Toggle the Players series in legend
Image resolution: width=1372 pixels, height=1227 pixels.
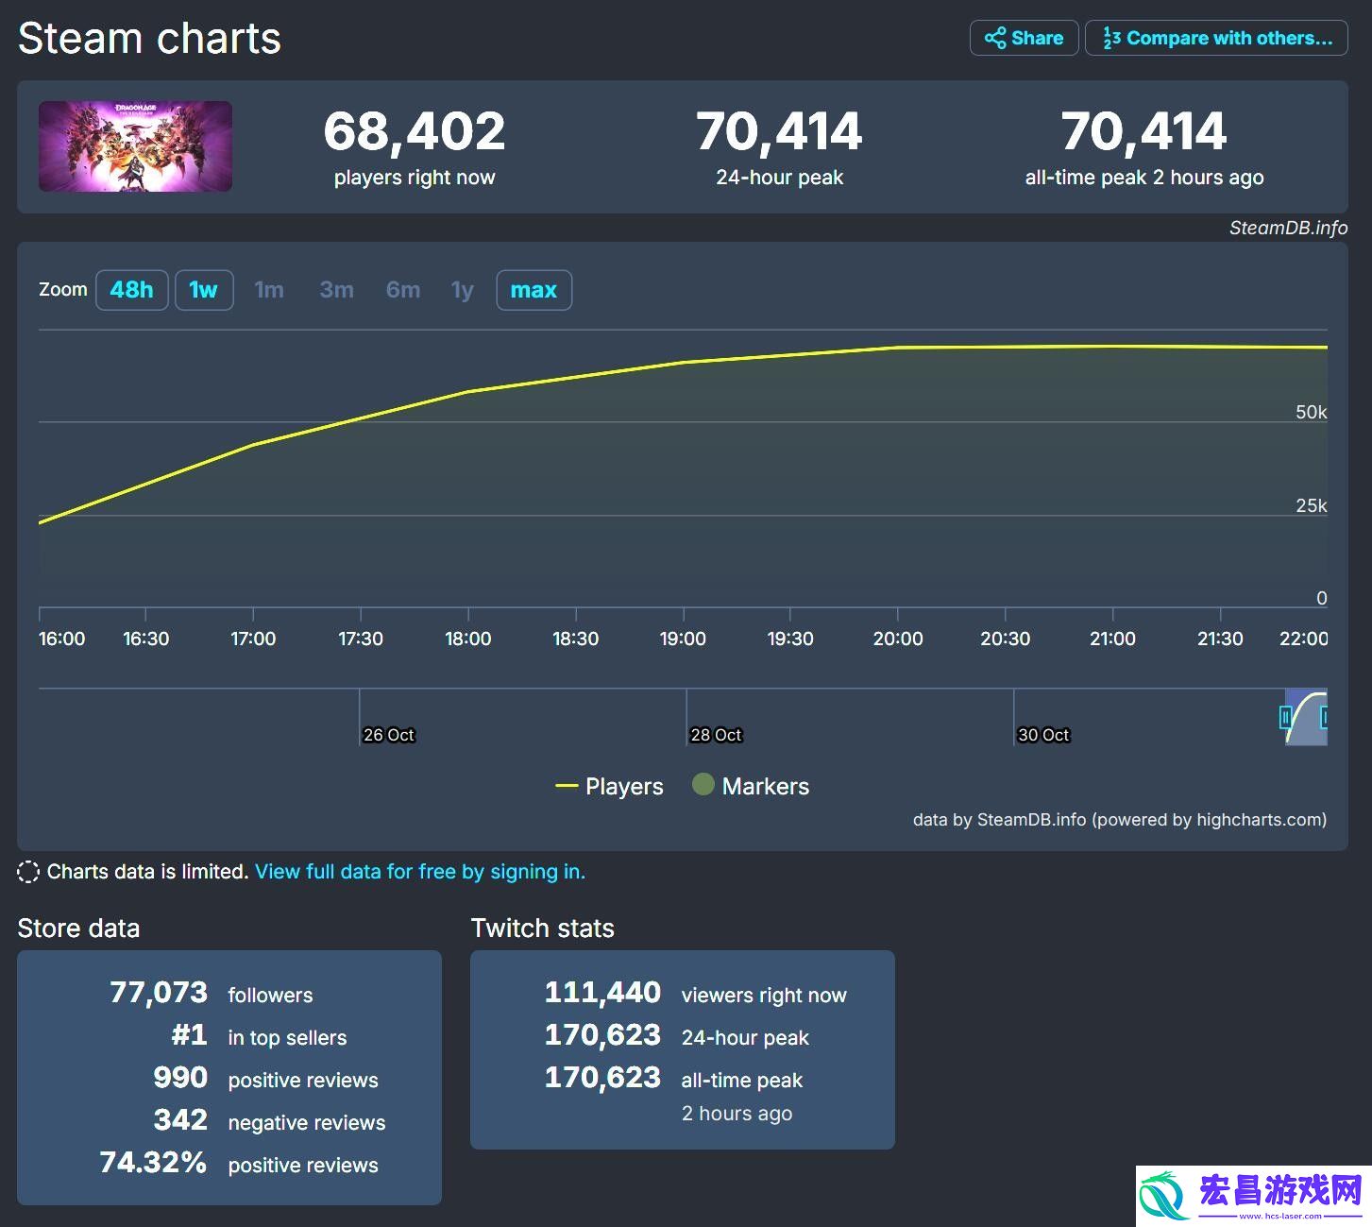pos(609,786)
